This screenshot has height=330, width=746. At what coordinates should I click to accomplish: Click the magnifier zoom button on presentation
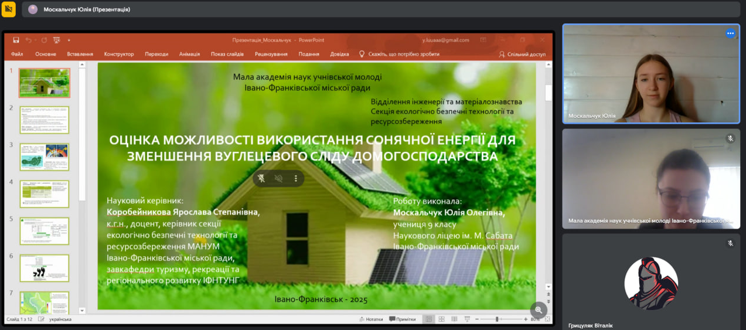539,310
